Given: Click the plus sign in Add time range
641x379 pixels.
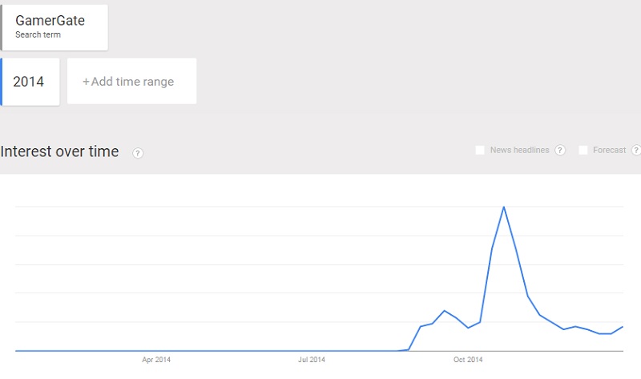Looking at the screenshot, I should pyautogui.click(x=86, y=82).
